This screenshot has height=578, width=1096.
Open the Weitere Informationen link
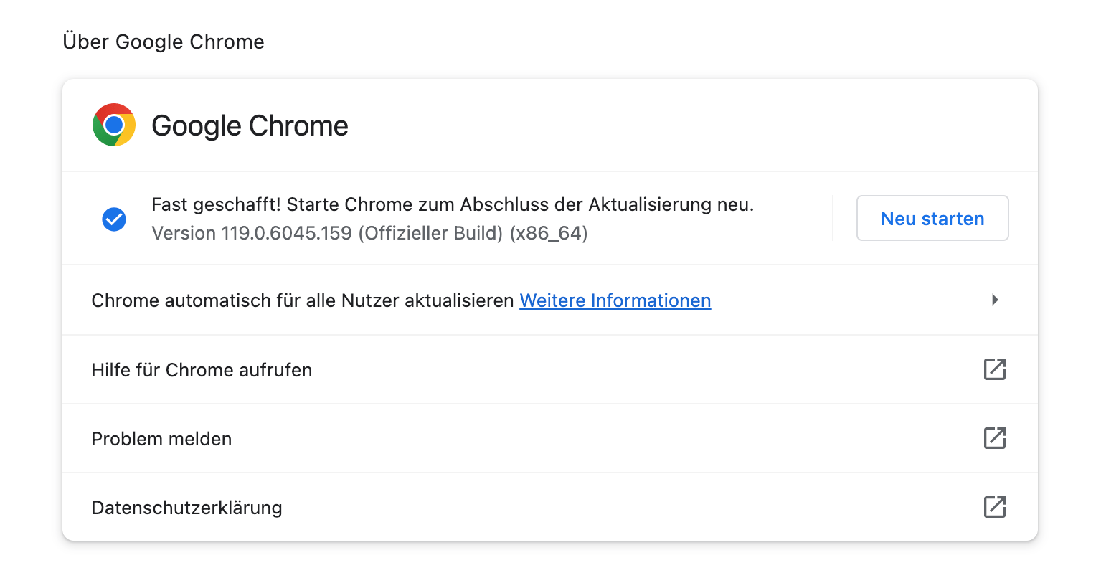click(615, 300)
